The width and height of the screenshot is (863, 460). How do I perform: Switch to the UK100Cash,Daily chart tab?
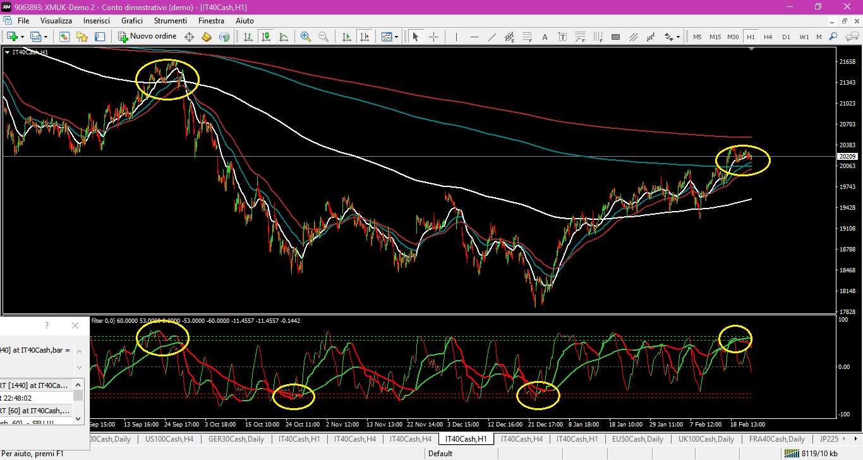(x=706, y=439)
